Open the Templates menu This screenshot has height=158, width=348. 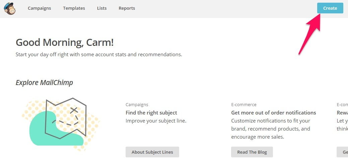pos(74,8)
